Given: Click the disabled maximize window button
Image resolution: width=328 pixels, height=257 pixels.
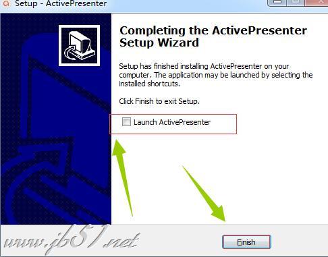Looking at the screenshot, I should click(296, 3).
